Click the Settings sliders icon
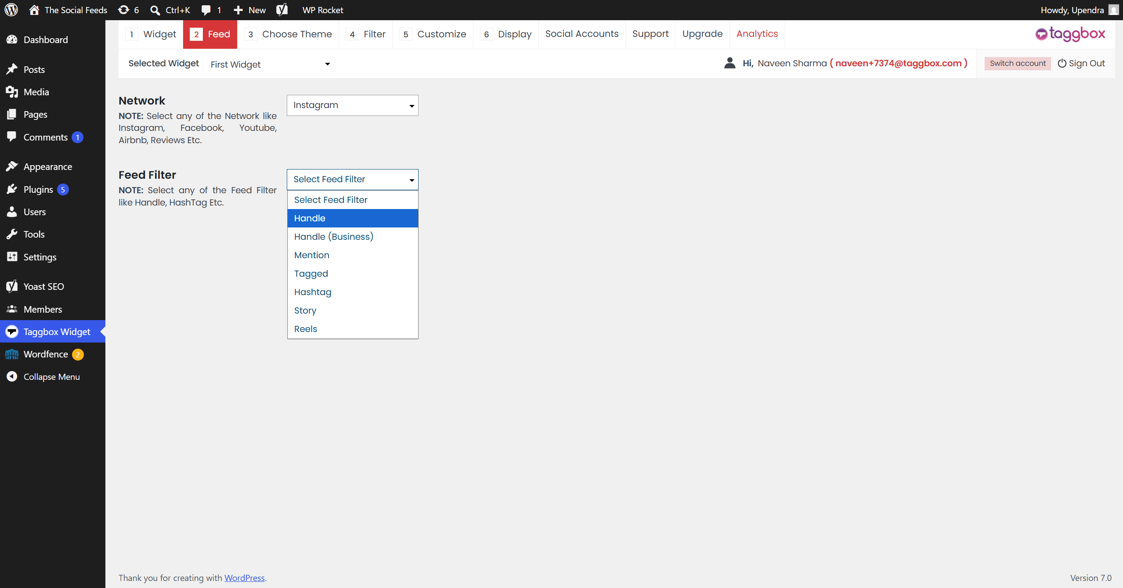 pos(12,257)
